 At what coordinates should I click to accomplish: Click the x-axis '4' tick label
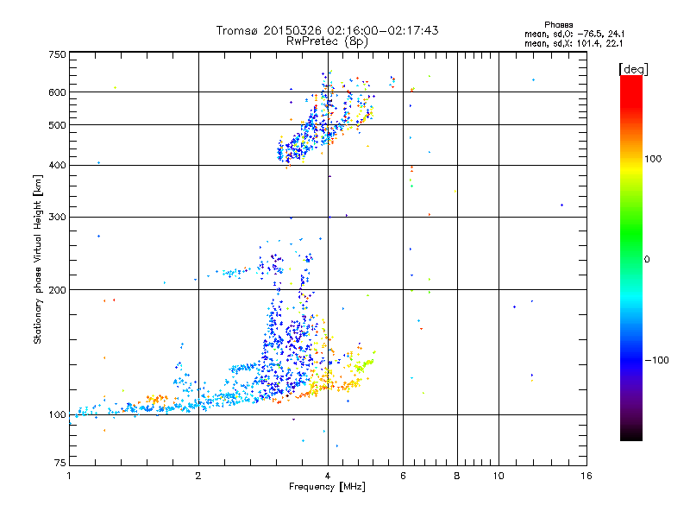[x=328, y=476]
